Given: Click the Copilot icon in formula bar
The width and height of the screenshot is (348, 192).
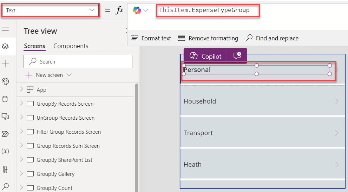Looking at the screenshot, I should [137, 10].
